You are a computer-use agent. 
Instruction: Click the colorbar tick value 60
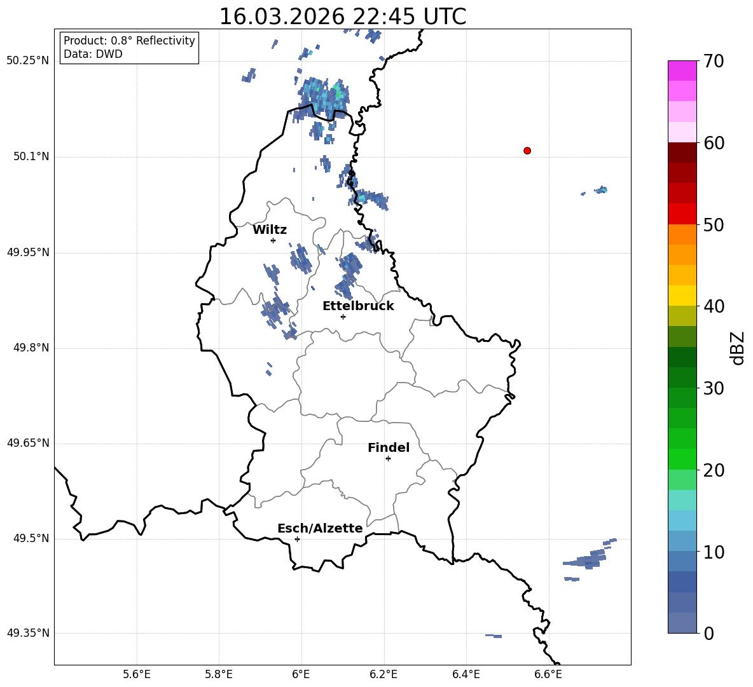tap(714, 143)
